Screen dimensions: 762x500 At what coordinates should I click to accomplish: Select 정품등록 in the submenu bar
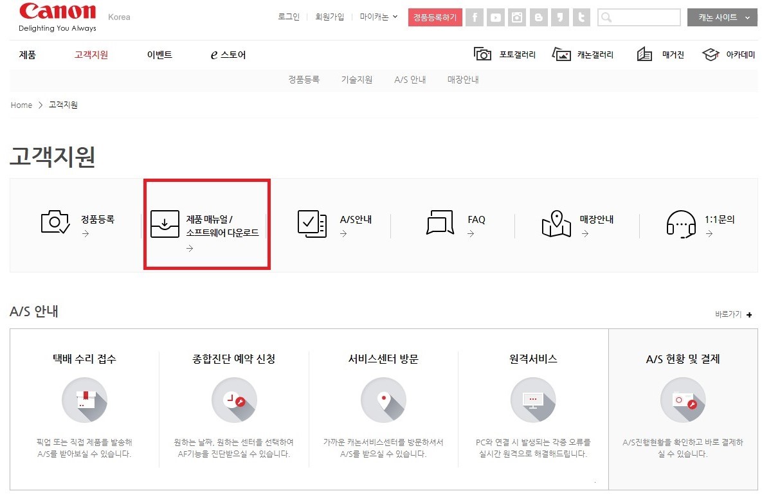click(304, 79)
